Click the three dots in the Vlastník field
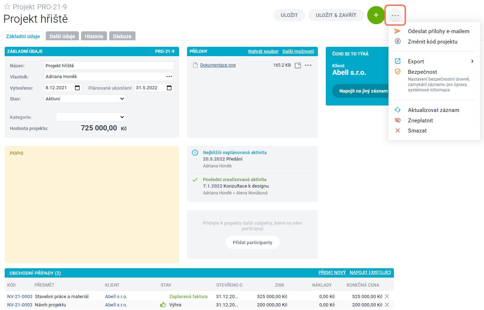Image resolution: width=484 pixels, height=310 pixels. (169, 76)
